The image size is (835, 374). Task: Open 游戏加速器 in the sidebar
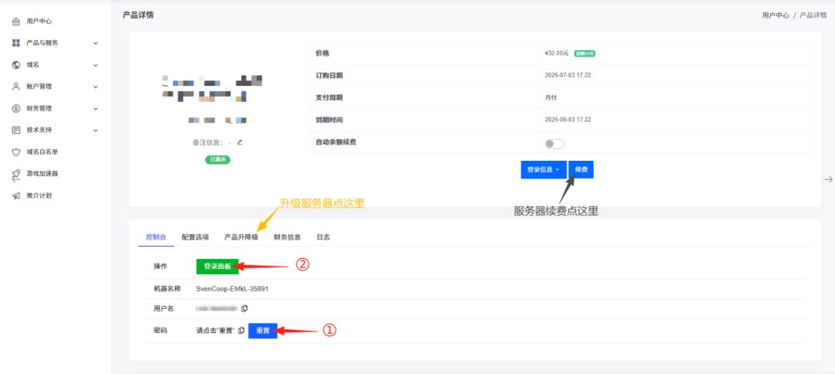click(x=42, y=174)
